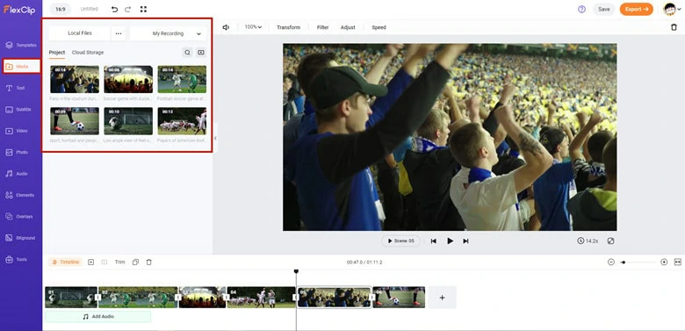The width and height of the screenshot is (685, 331).
Task: Click the FlexClip logo
Action: tap(19, 9)
